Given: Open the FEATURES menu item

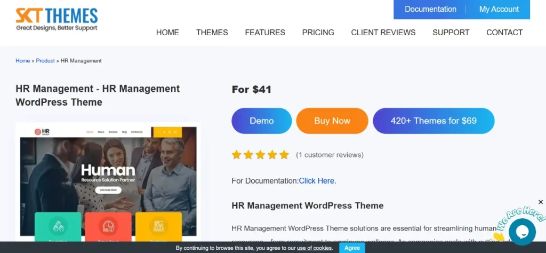Looking at the screenshot, I should point(265,33).
